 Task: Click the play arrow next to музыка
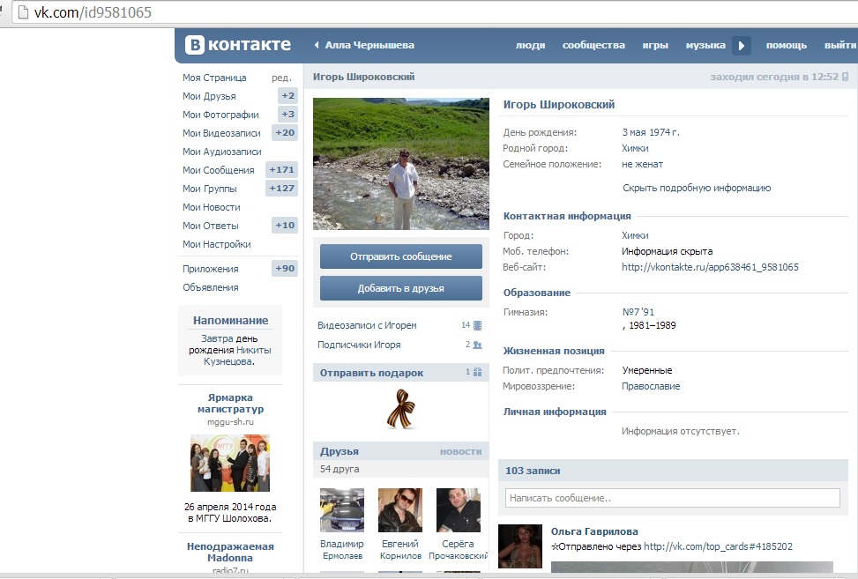pos(742,45)
